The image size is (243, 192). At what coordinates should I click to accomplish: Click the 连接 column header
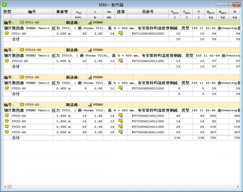tap(121, 12)
